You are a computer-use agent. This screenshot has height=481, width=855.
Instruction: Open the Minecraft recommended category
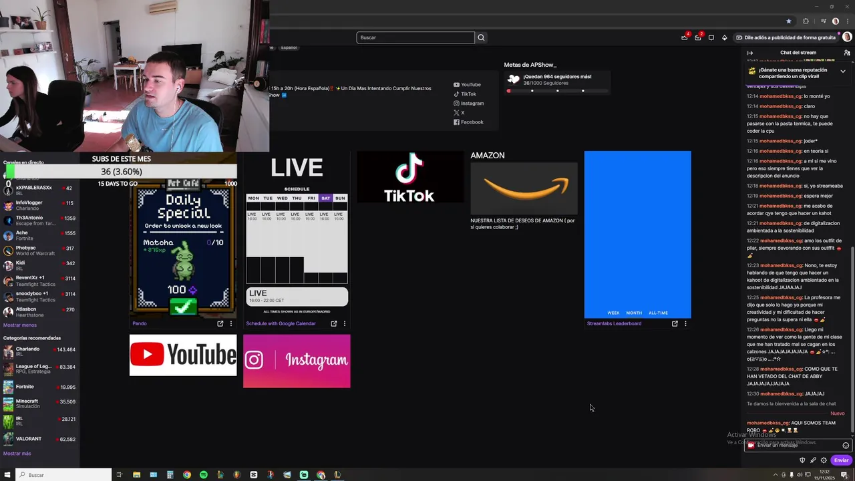(39, 404)
